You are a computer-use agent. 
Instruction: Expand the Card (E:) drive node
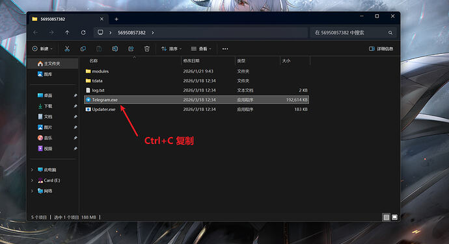pyautogui.click(x=32, y=180)
